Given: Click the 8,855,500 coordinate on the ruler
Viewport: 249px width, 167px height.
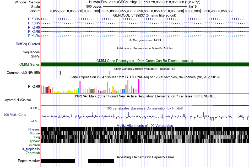Looking at the screenshot, I should pyautogui.click(x=58, y=11).
